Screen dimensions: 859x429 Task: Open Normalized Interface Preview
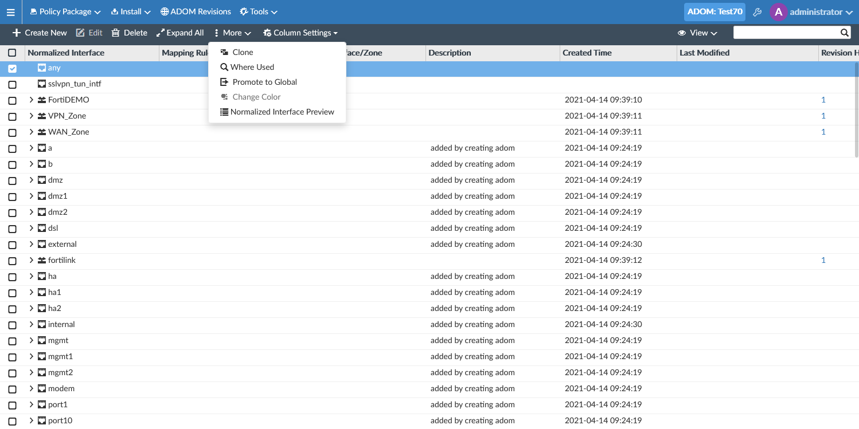click(x=282, y=112)
